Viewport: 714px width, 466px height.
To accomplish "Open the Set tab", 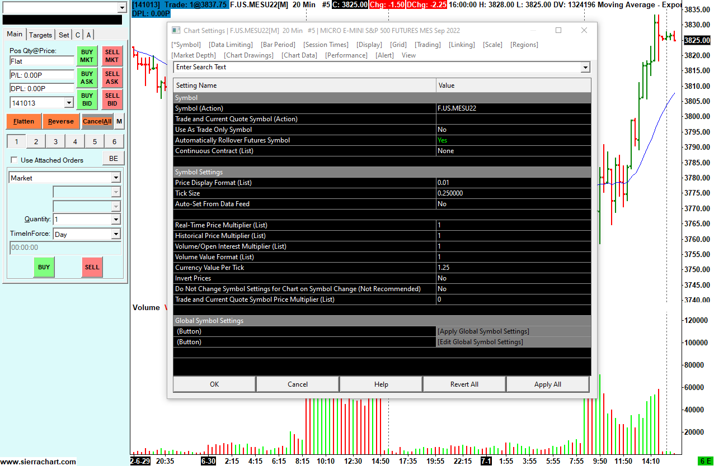I will (64, 35).
